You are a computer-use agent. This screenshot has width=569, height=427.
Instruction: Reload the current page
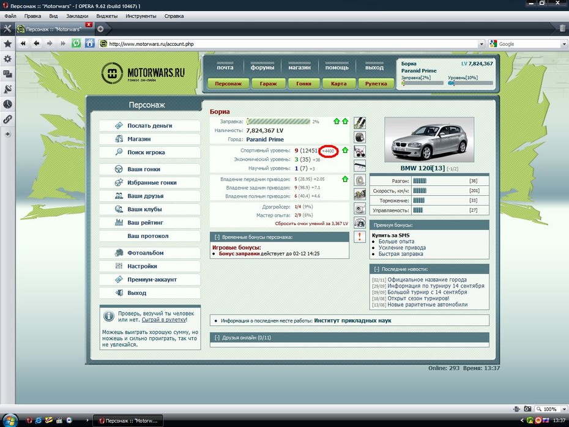[x=76, y=43]
